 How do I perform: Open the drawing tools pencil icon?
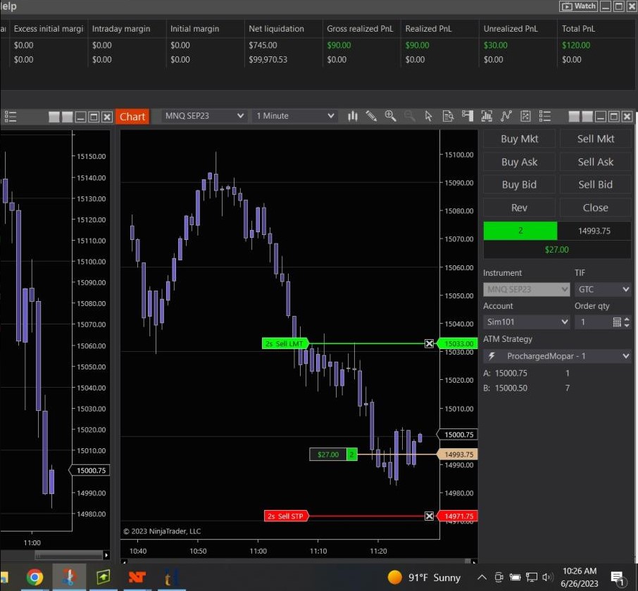371,116
